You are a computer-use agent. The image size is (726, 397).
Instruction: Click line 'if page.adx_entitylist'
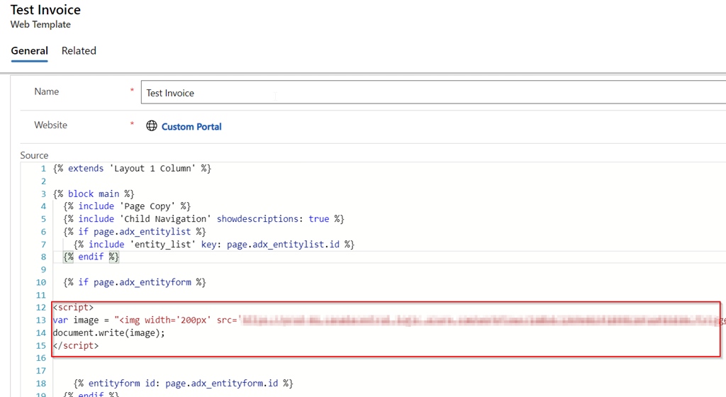coord(134,231)
